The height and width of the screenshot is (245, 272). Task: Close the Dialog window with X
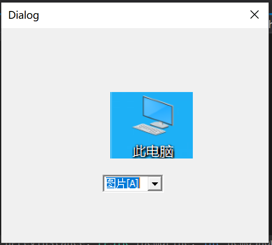(255, 14)
